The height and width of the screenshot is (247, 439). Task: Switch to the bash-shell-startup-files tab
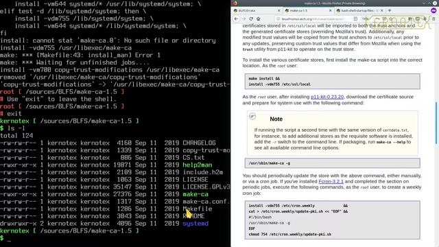tap(359, 10)
